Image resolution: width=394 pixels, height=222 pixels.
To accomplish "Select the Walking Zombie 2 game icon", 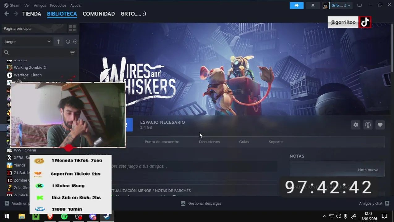I will (x=10, y=68).
